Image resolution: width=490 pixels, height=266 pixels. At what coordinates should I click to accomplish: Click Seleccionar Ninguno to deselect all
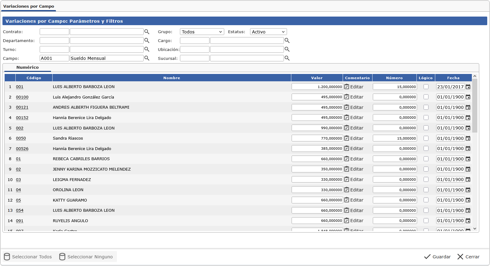pos(86,257)
